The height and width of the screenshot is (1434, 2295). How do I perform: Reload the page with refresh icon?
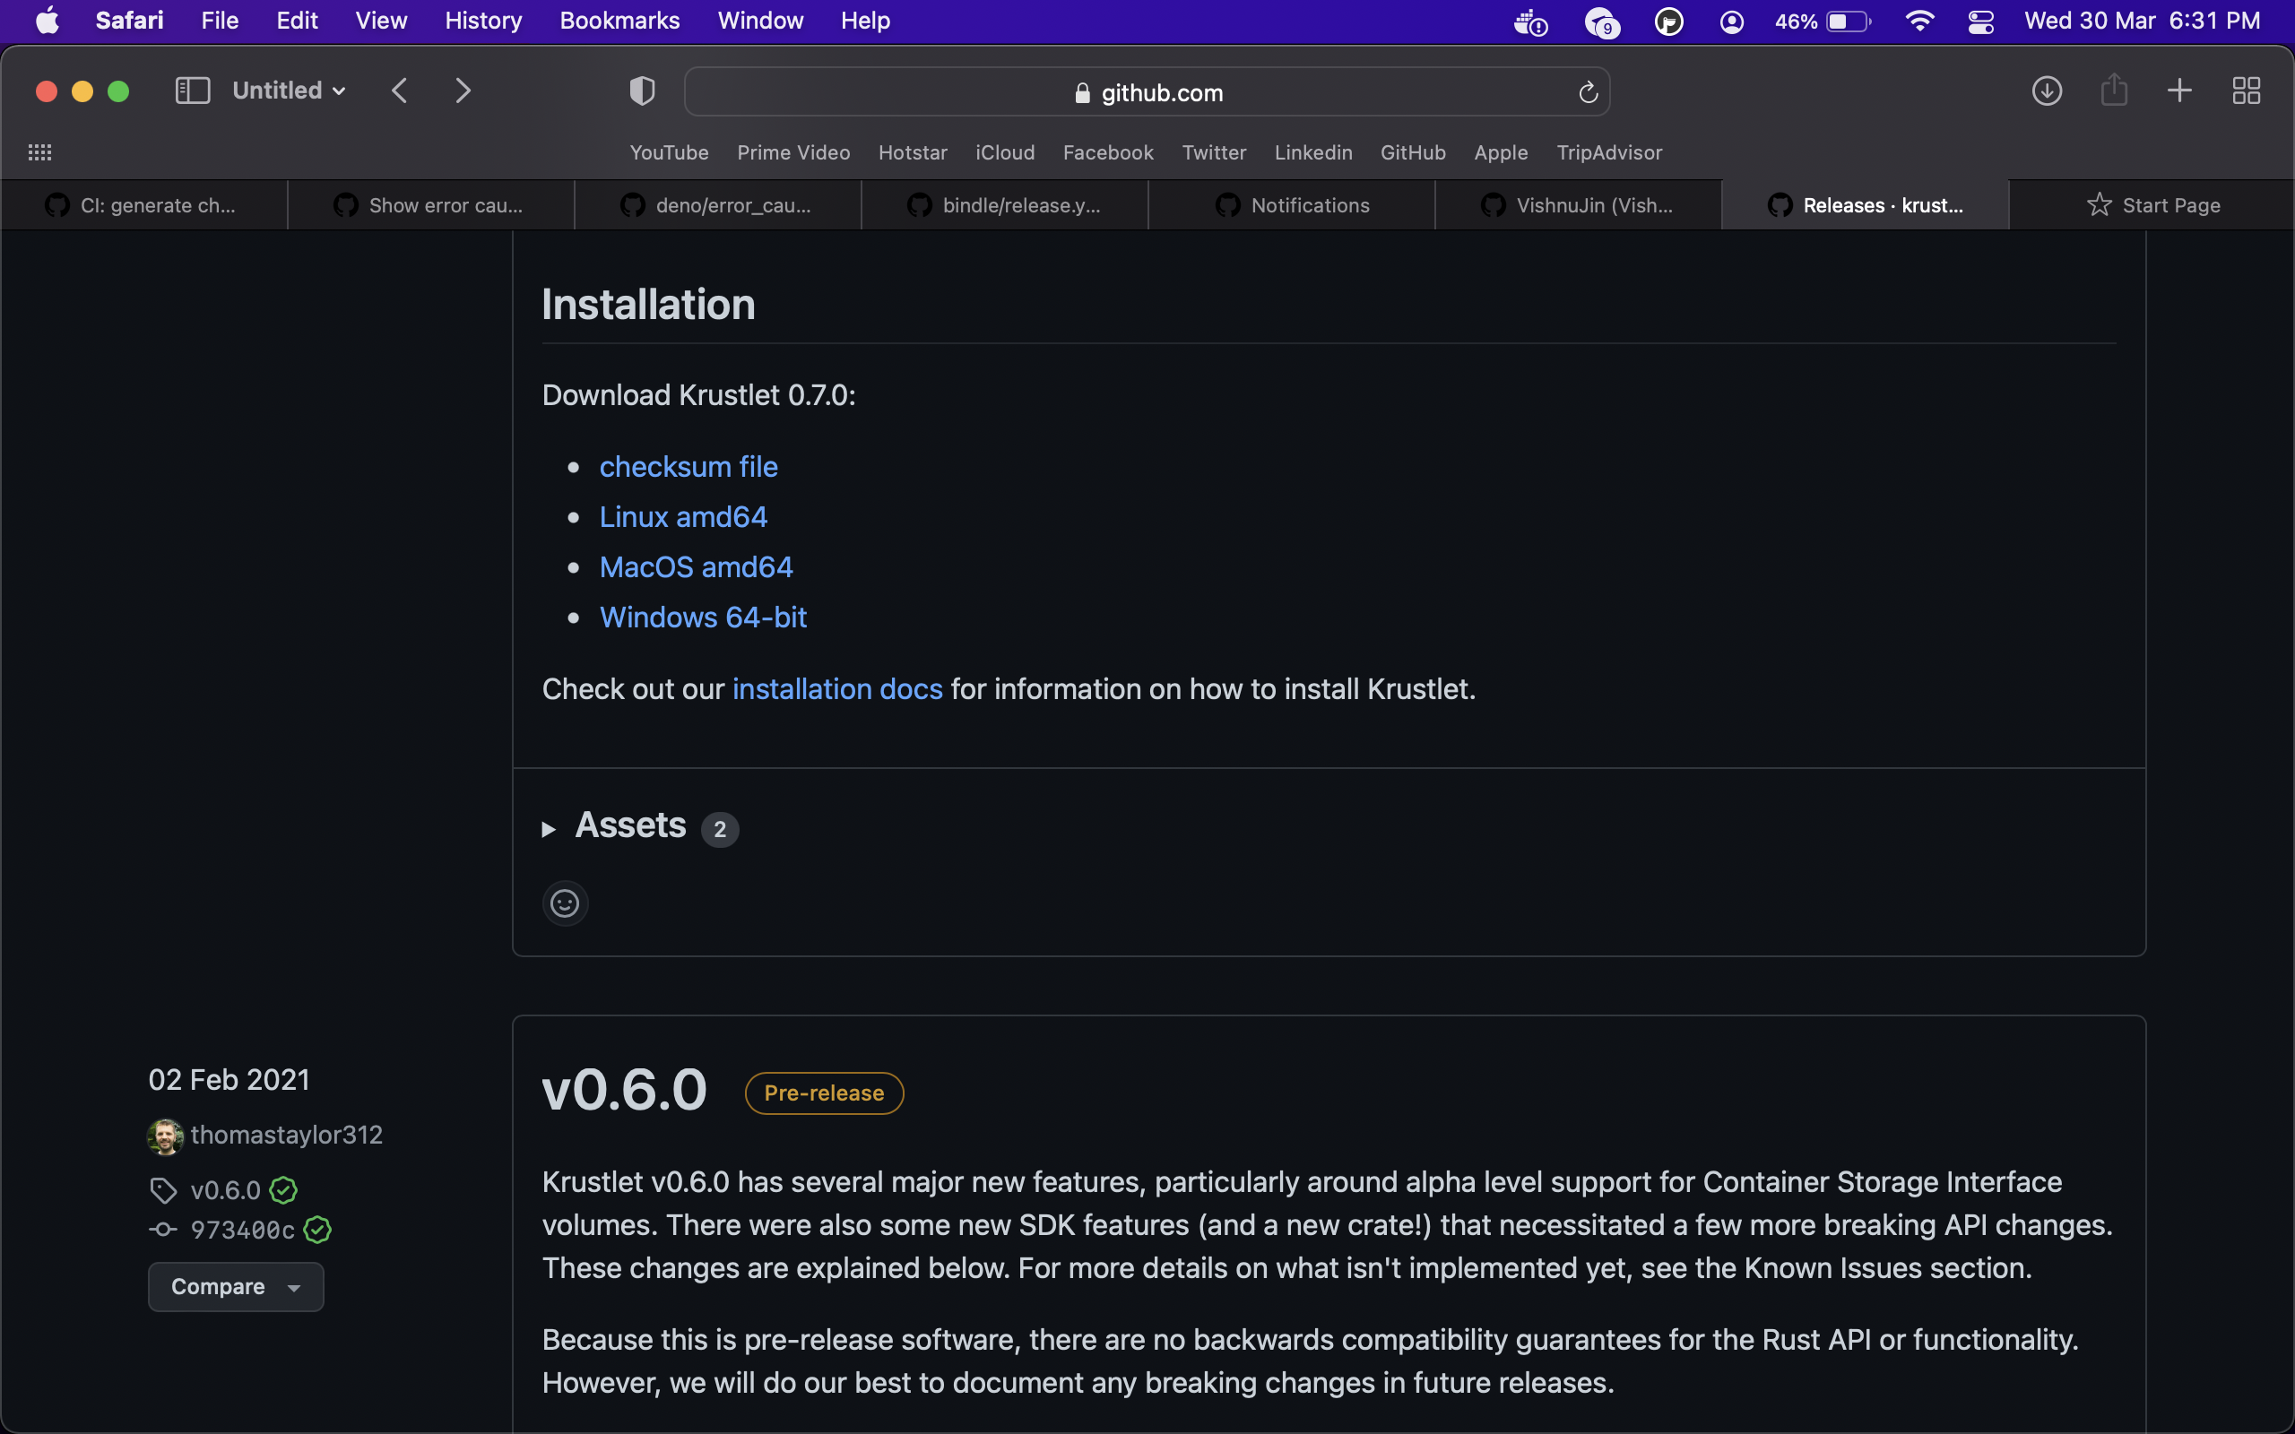click(x=1588, y=92)
